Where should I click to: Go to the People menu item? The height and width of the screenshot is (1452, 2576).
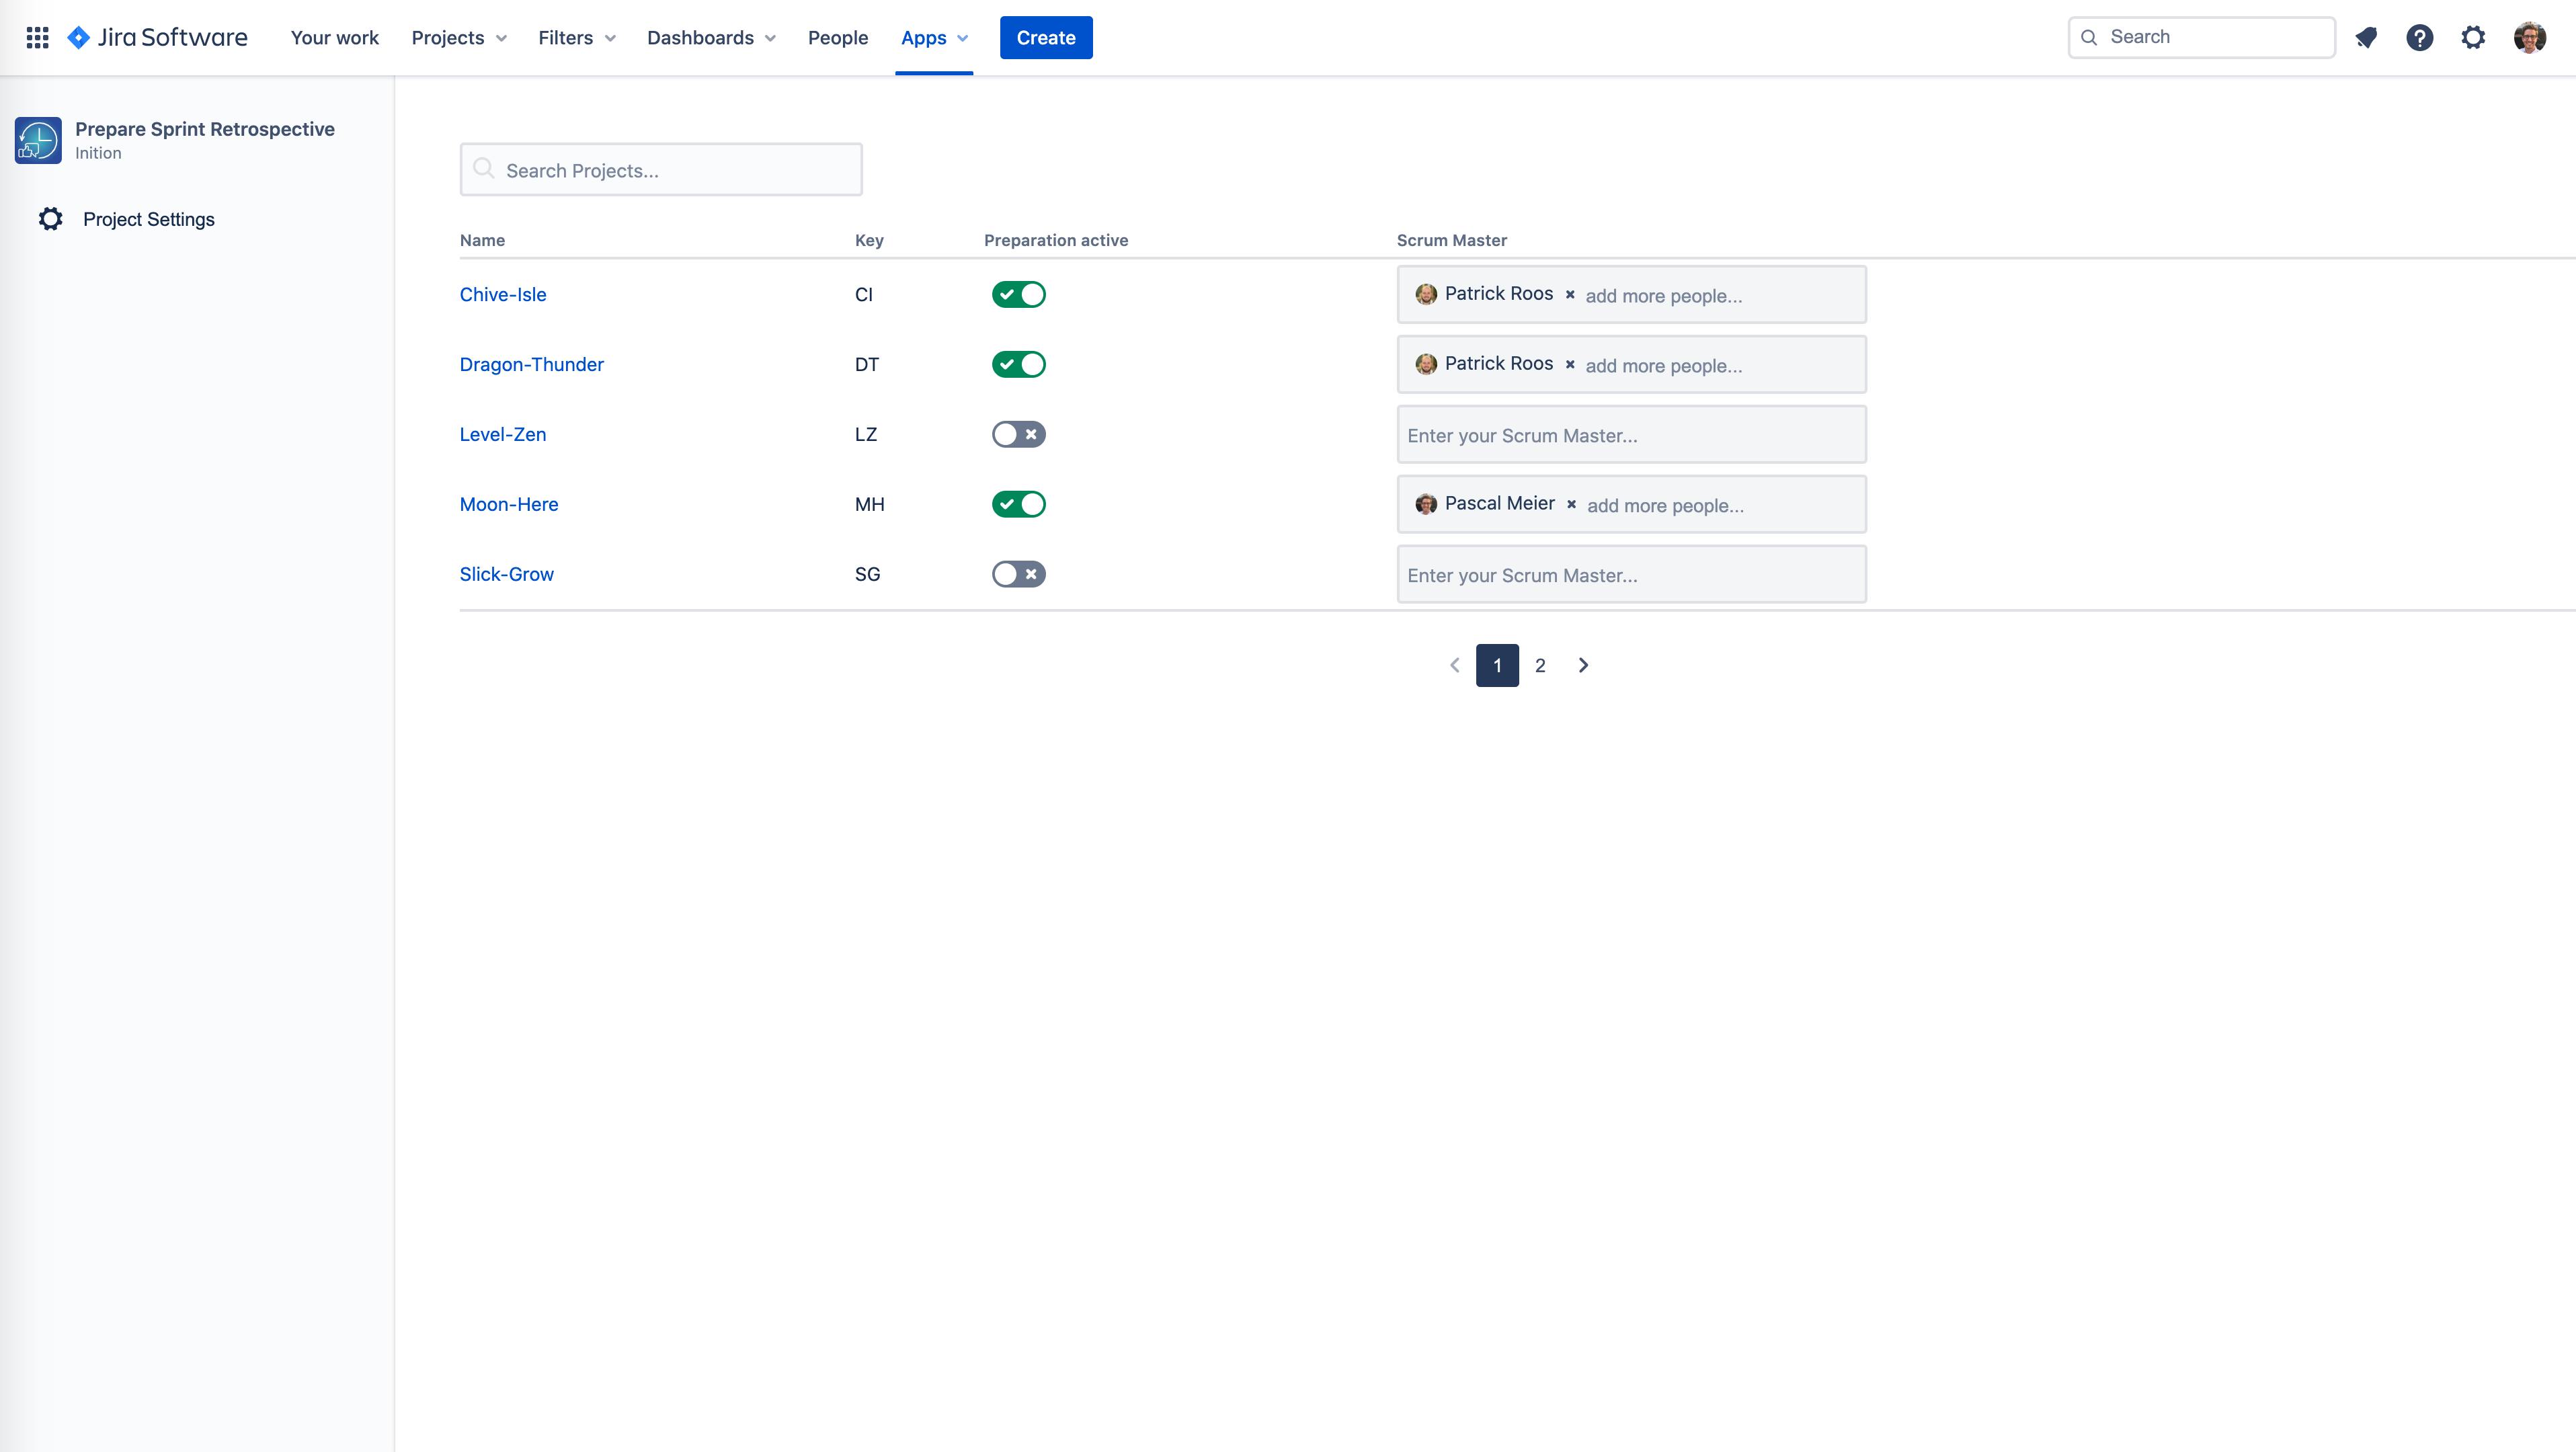837,37
